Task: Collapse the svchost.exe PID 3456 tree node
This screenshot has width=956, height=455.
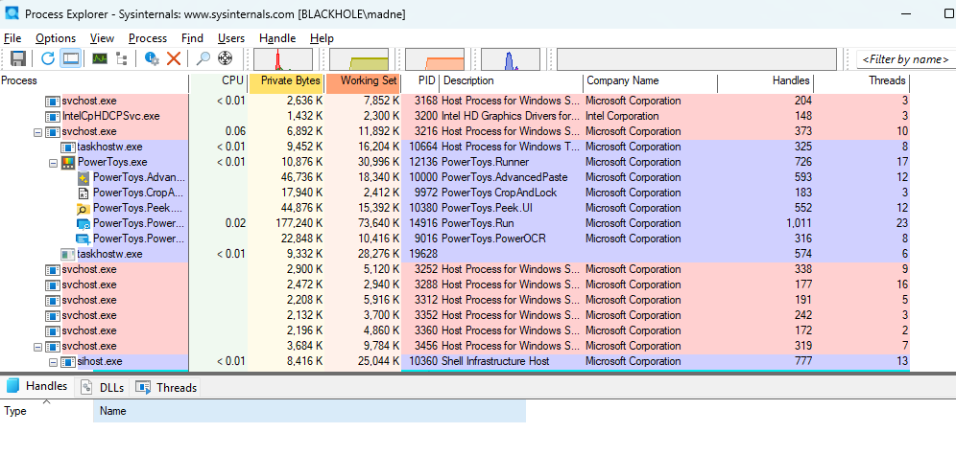Action: coord(37,346)
